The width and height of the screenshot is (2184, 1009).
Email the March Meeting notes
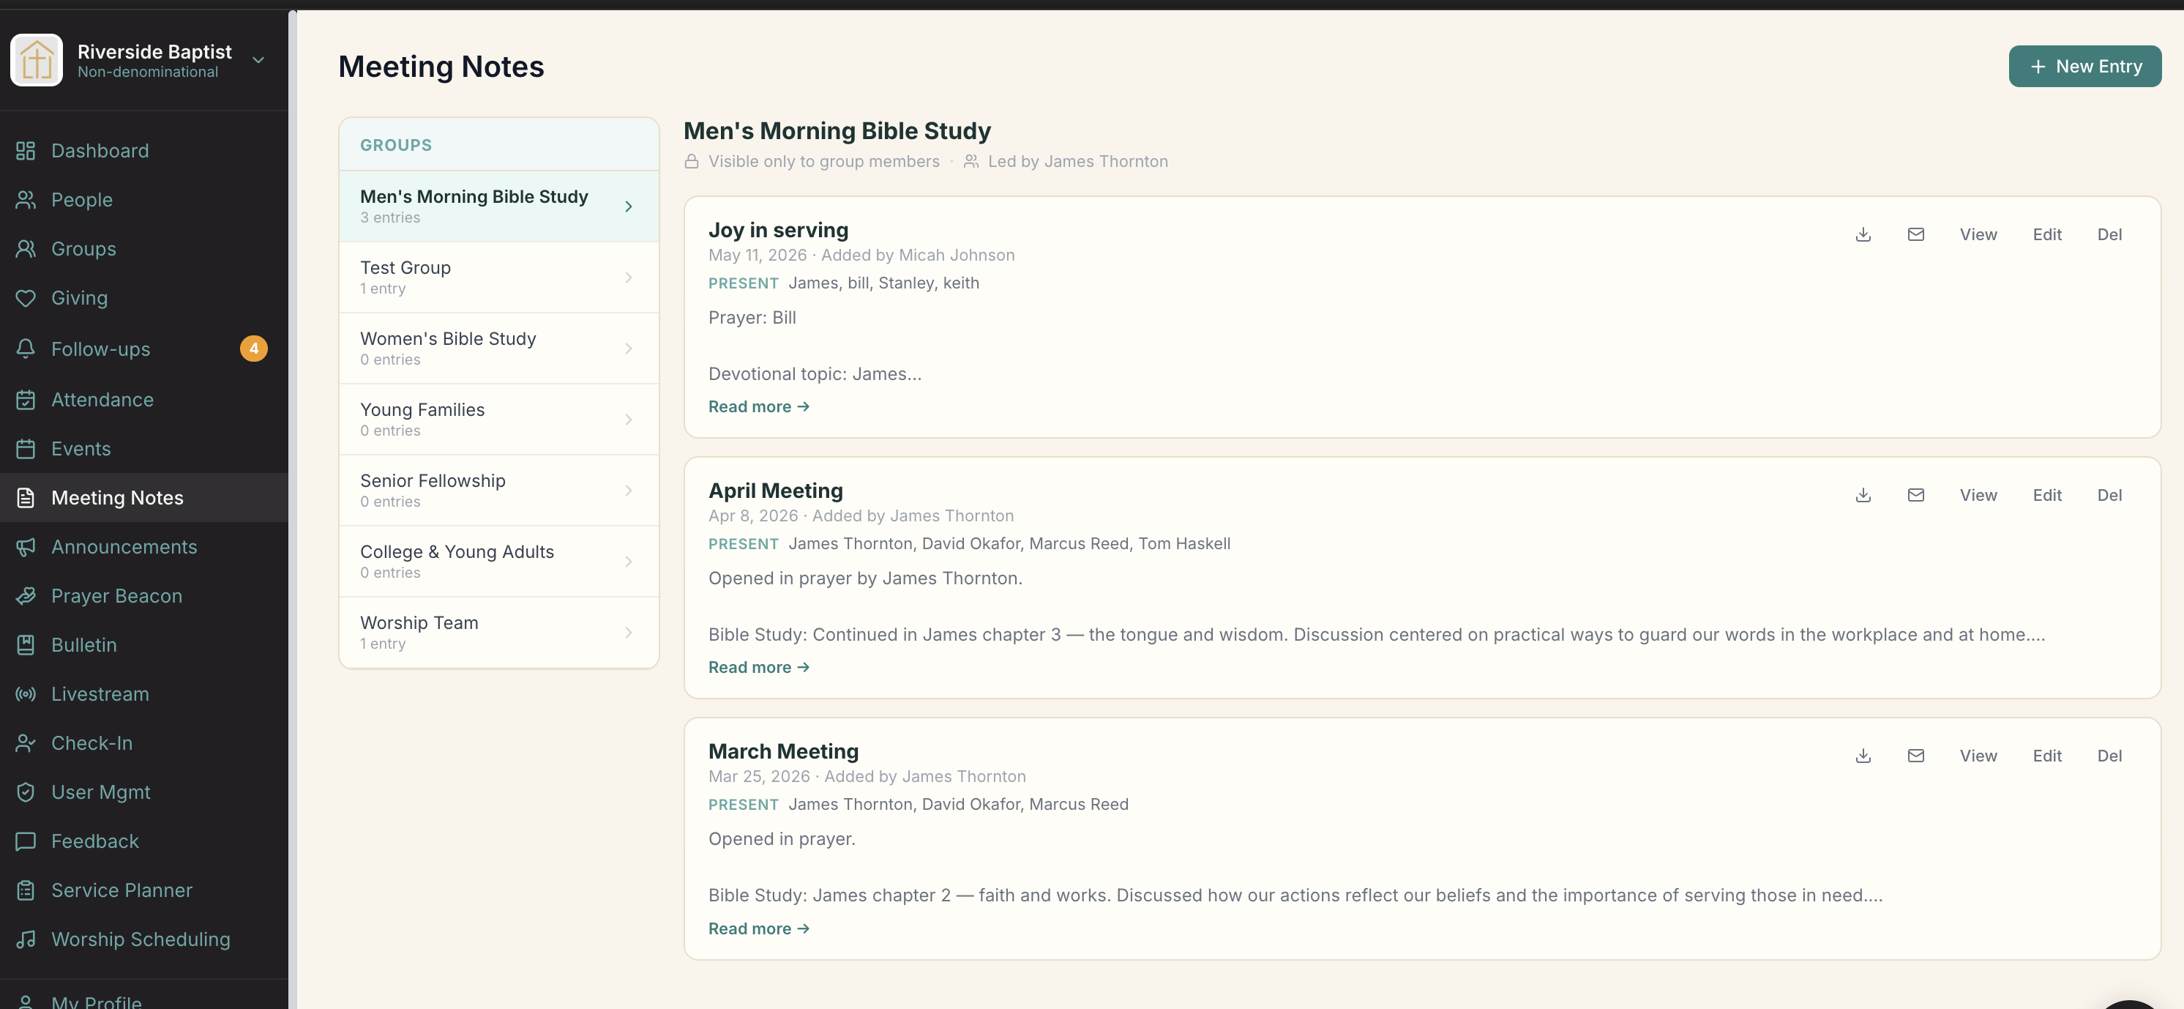pyautogui.click(x=1915, y=756)
